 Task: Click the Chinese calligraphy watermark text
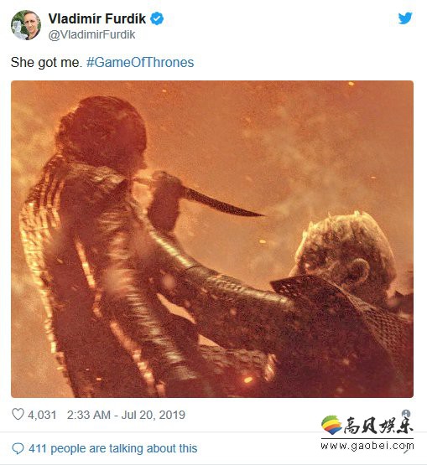(378, 426)
